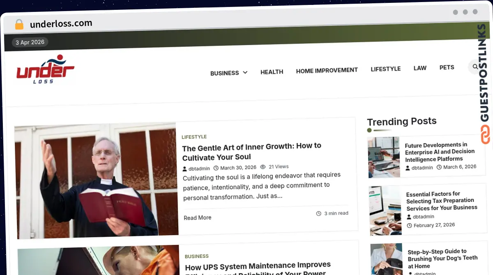Open the Lifestyle menu item
This screenshot has height=275, width=493.
coord(385,69)
